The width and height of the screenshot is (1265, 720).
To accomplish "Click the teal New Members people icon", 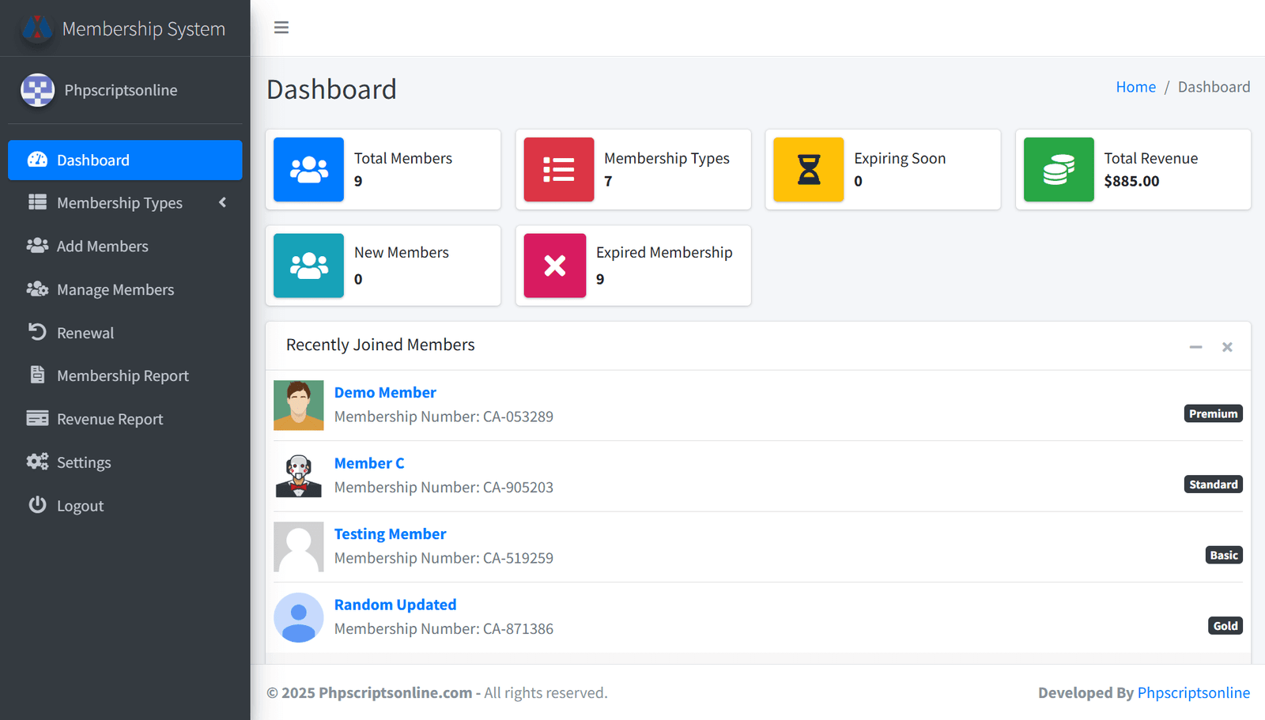I will (308, 266).
